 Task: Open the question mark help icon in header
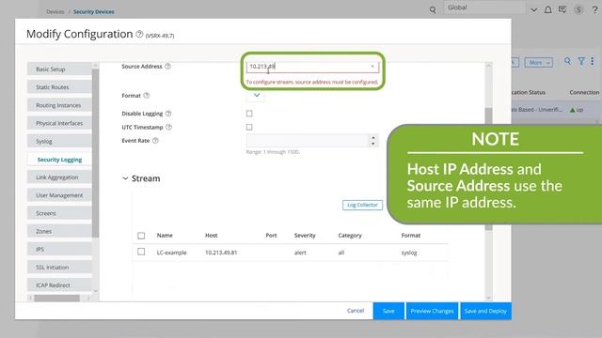click(594, 10)
